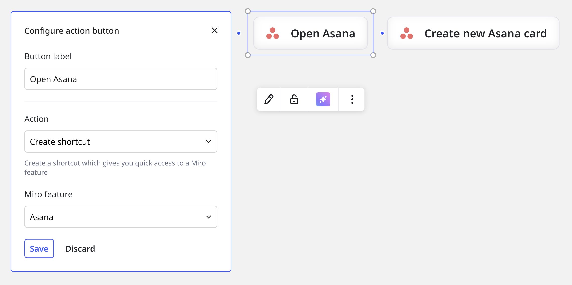Open the Create shortcut combo box
572x285 pixels.
point(121,142)
